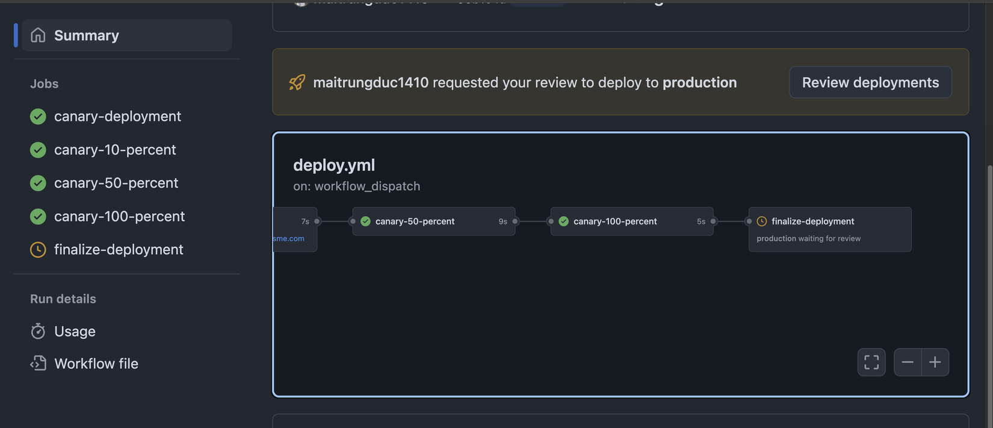Open the Workflow file run detail
The width and height of the screenshot is (993, 428).
[x=96, y=364]
